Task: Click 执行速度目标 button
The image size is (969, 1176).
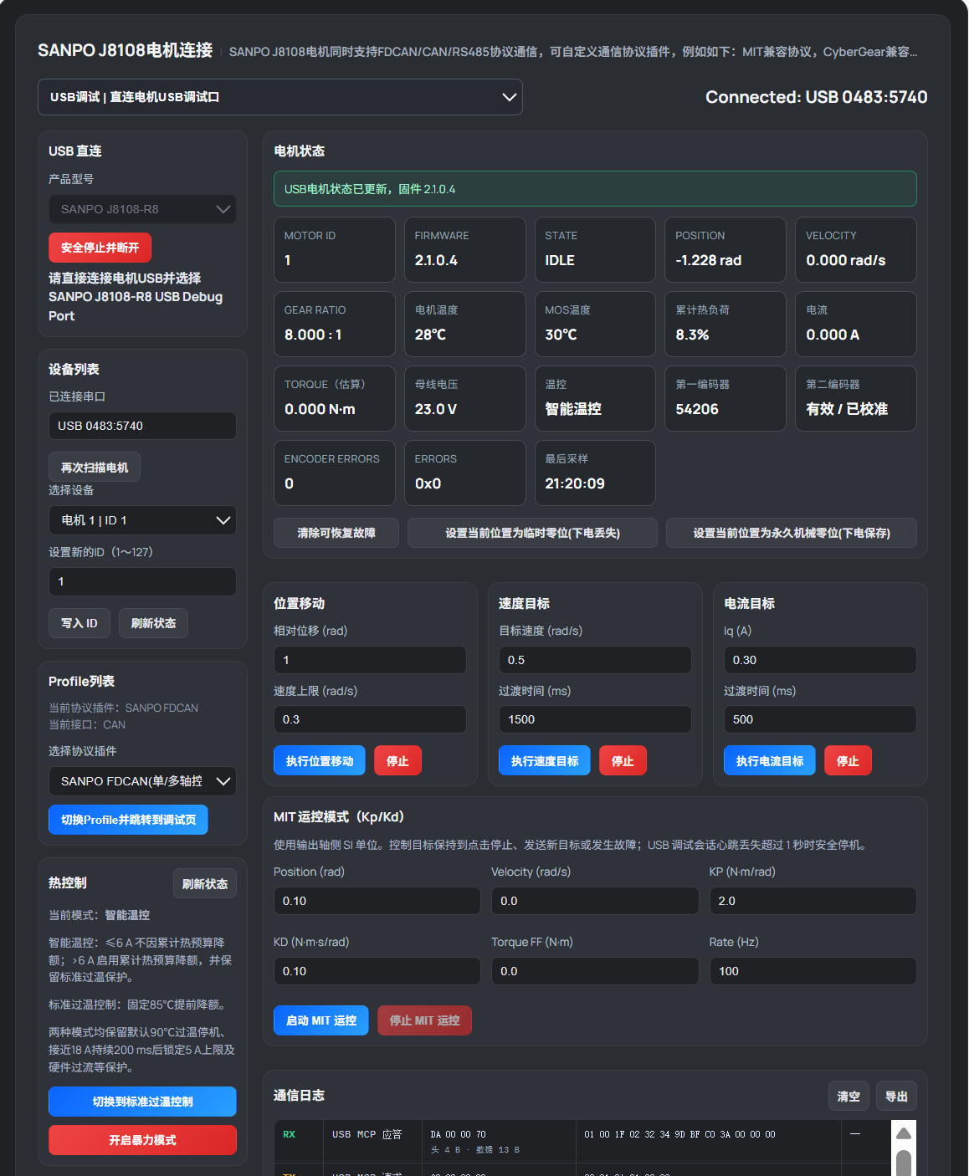Action: pyautogui.click(x=545, y=760)
